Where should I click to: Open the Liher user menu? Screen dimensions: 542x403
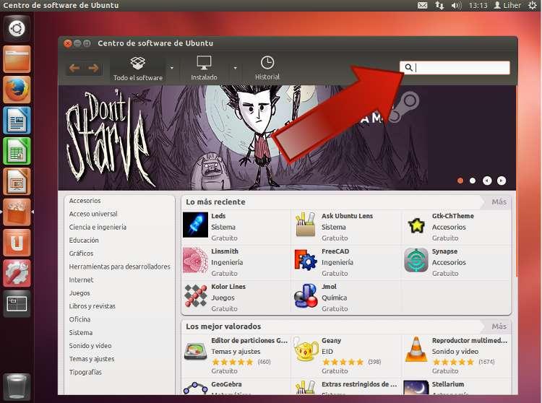(507, 5)
